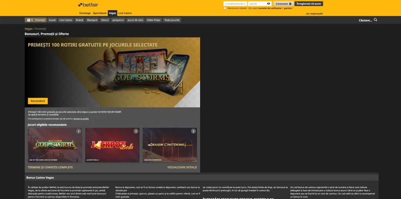Viewport: 401px width, 199px height.
Task: Check the 'Memorare detalii' checkbox
Action: pyautogui.click(x=225, y=8)
